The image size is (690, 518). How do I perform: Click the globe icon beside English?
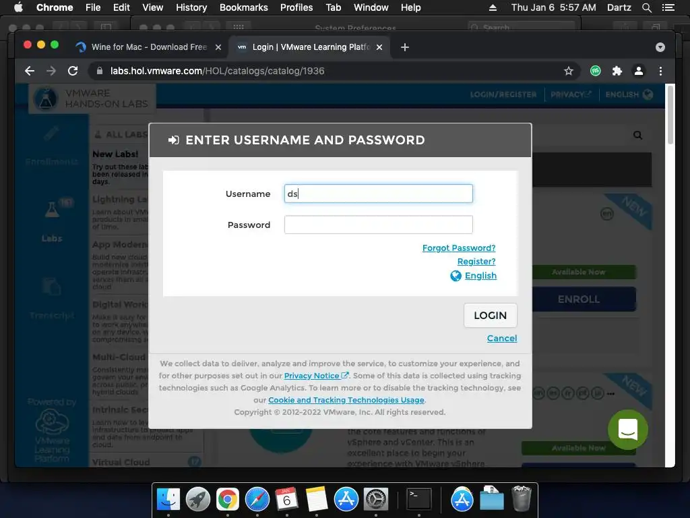click(456, 276)
